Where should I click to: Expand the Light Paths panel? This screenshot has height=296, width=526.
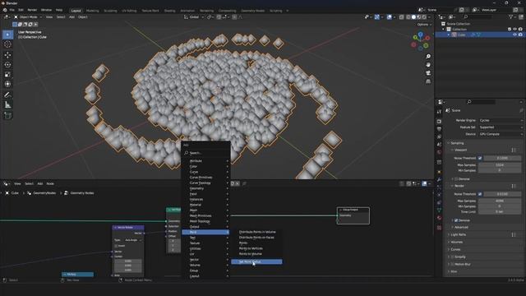pyautogui.click(x=458, y=234)
